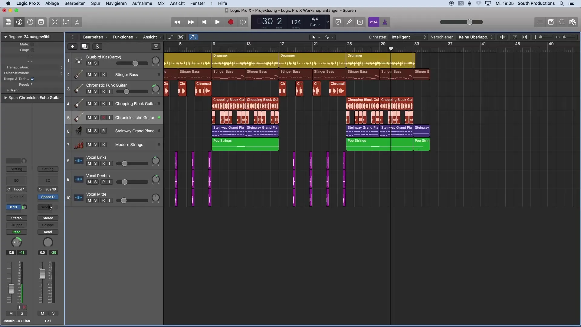Open the Ablage menu
Screen dimensions: 581x327
pyautogui.click(x=52, y=3)
